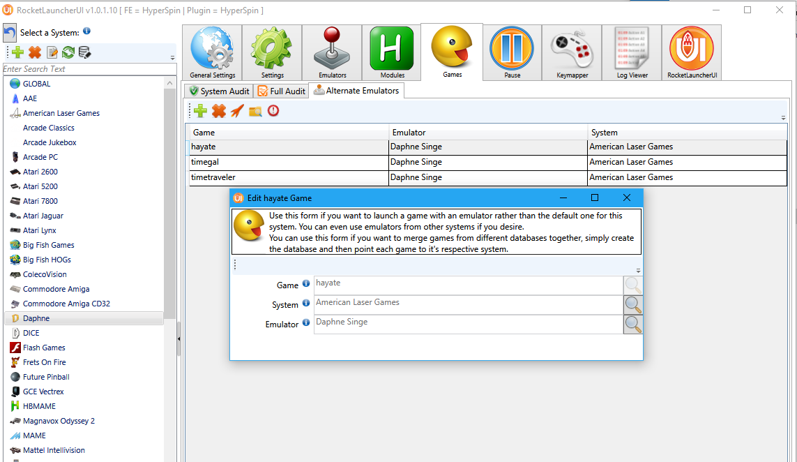
Task: Click the blue undo arrow beside Select a System
Action: pos(10,33)
